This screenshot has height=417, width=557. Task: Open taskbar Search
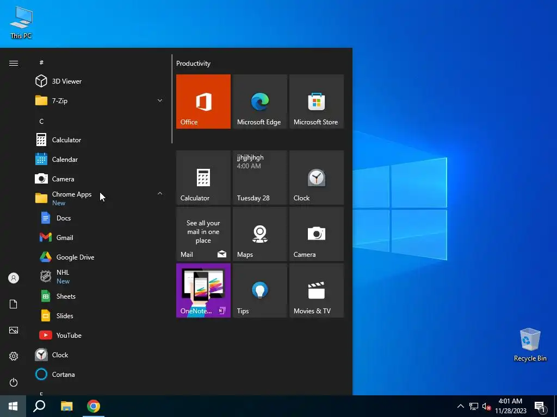coord(39,406)
